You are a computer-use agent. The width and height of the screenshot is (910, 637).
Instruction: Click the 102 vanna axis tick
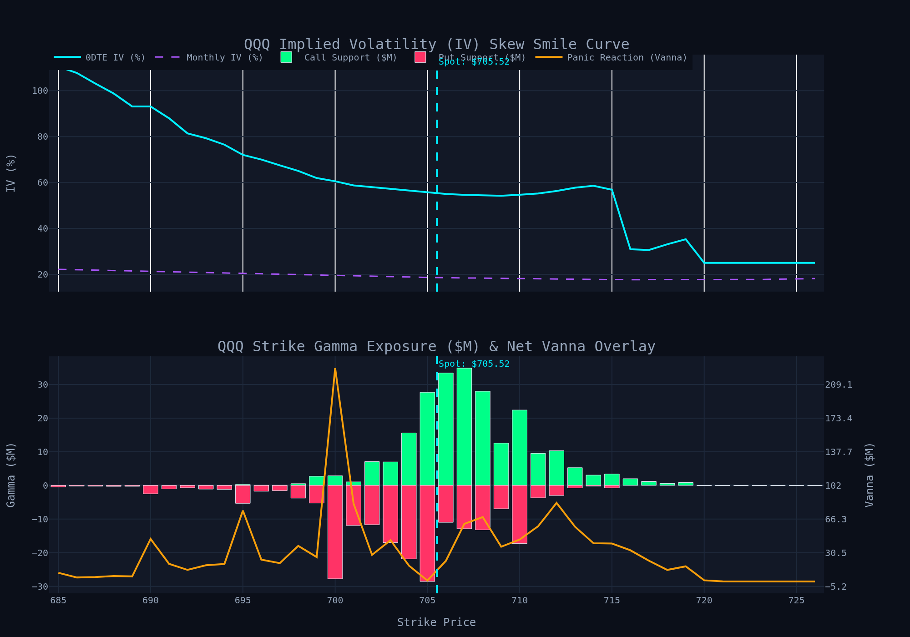pyautogui.click(x=833, y=486)
